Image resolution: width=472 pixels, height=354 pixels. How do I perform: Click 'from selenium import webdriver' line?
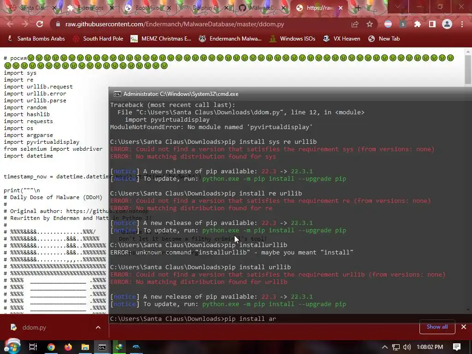(53, 149)
